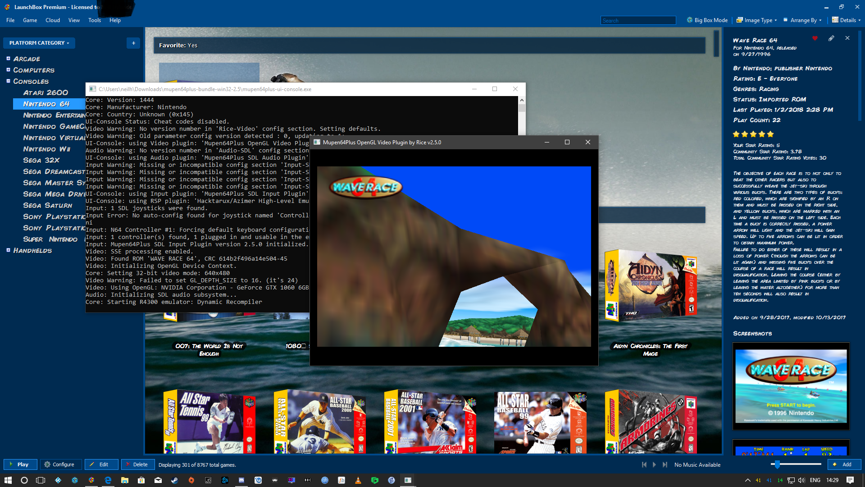Viewport: 865px width, 487px height.
Task: Open the Help menu
Action: [x=115, y=20]
